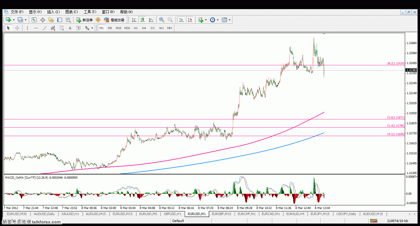The width and height of the screenshot is (420, 226).
Task: Click the 新定单 new order button
Action: point(84,20)
